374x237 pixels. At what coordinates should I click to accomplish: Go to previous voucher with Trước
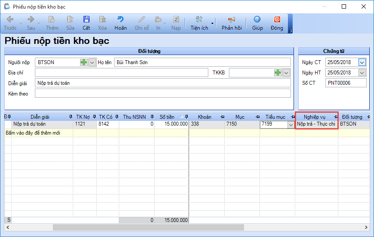pos(10,23)
